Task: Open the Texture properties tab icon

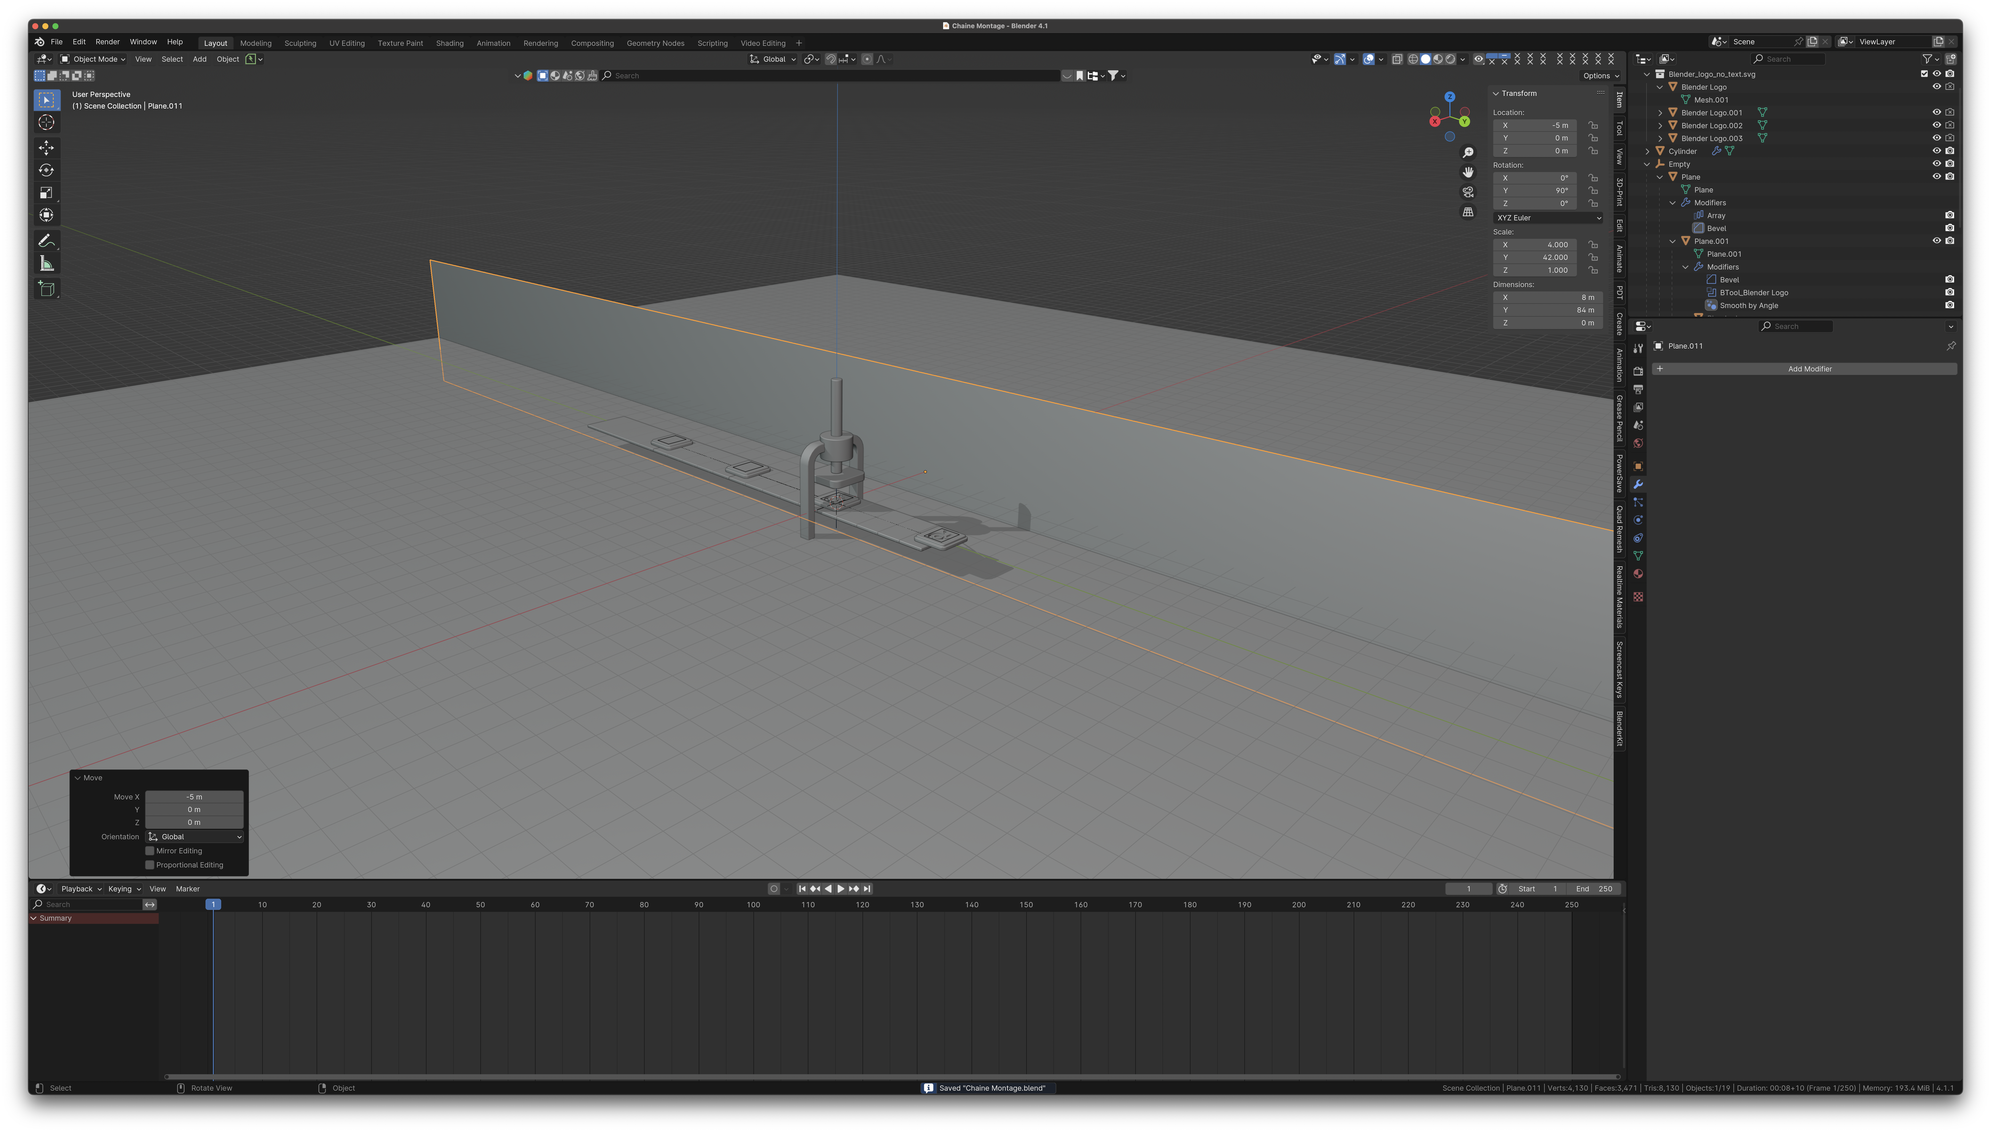Action: tap(1638, 597)
